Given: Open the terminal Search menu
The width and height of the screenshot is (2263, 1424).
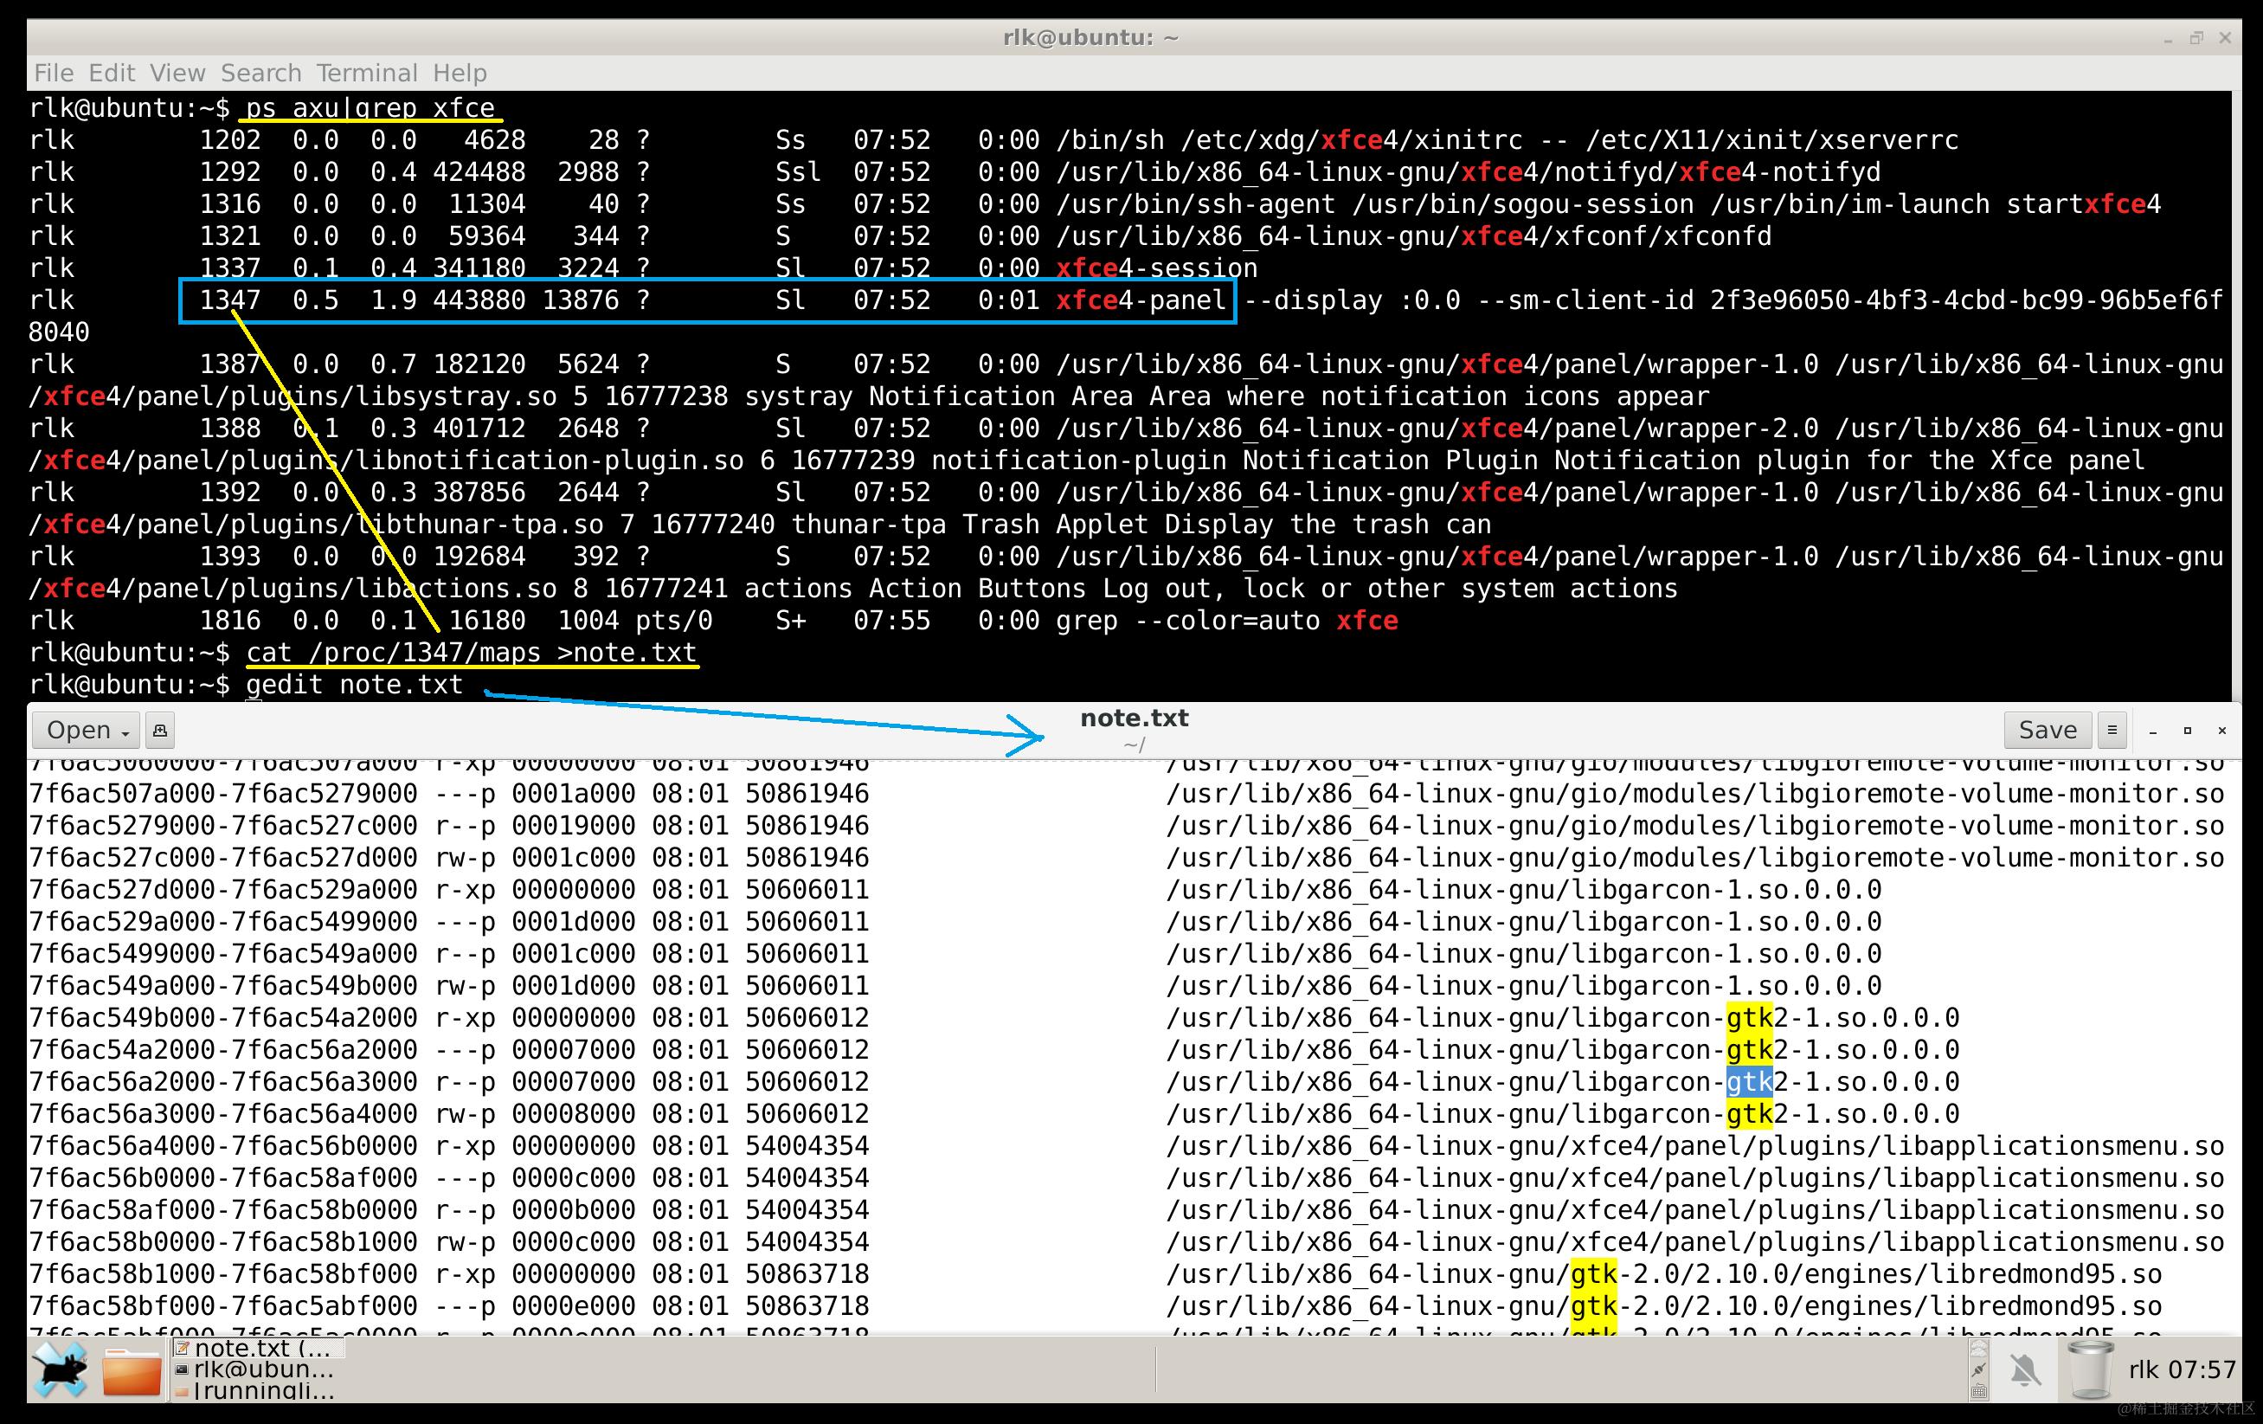Looking at the screenshot, I should (260, 73).
